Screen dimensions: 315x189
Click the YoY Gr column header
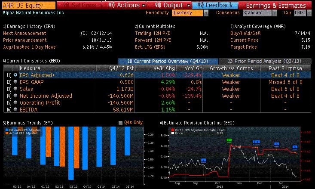coord(190,68)
